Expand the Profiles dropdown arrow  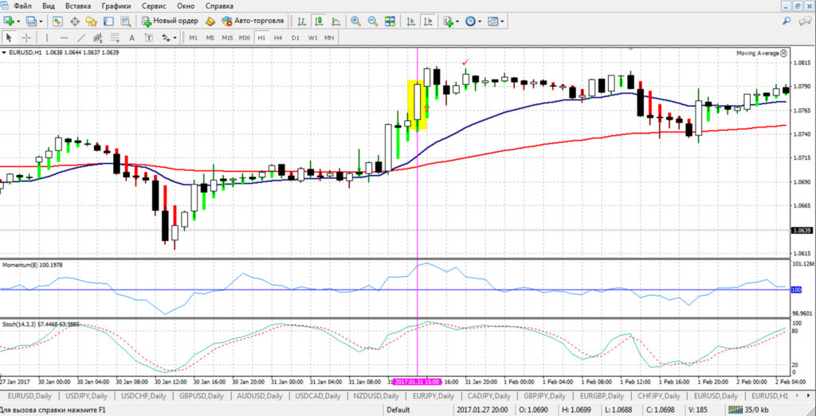[41, 21]
